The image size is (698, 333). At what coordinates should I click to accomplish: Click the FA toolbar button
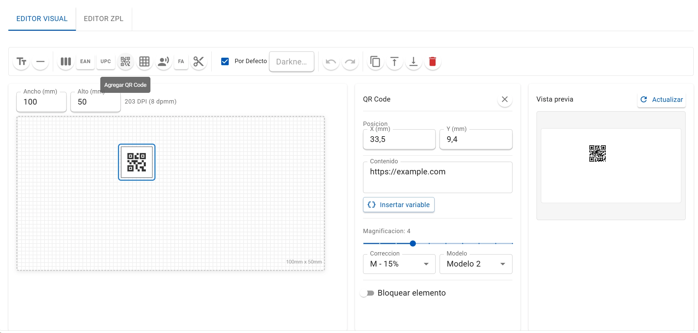pos(181,61)
